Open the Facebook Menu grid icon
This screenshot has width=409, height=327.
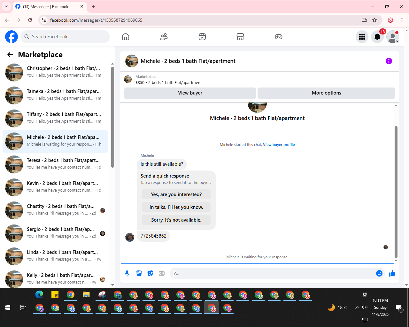point(362,37)
